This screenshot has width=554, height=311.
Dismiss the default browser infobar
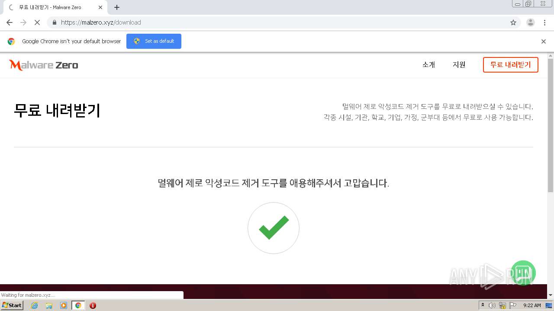click(x=544, y=41)
